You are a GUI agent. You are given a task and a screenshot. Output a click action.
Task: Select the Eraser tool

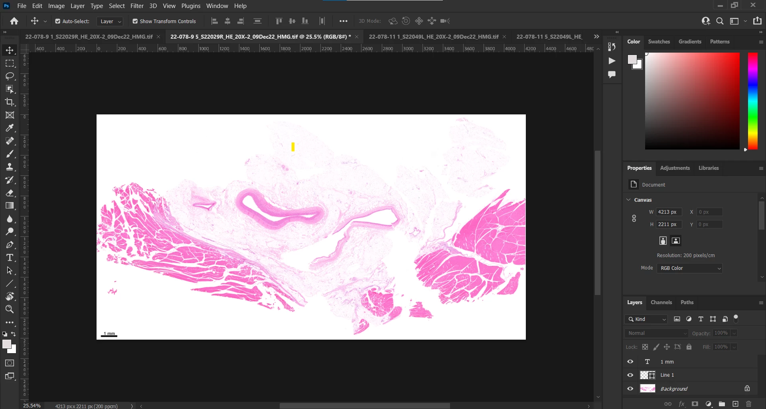(x=10, y=193)
